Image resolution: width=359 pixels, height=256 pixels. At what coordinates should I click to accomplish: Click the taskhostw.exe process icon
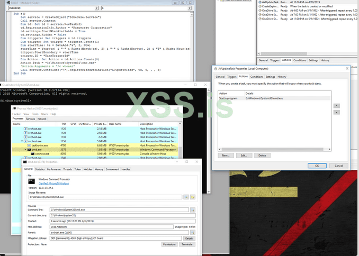coord(29,145)
